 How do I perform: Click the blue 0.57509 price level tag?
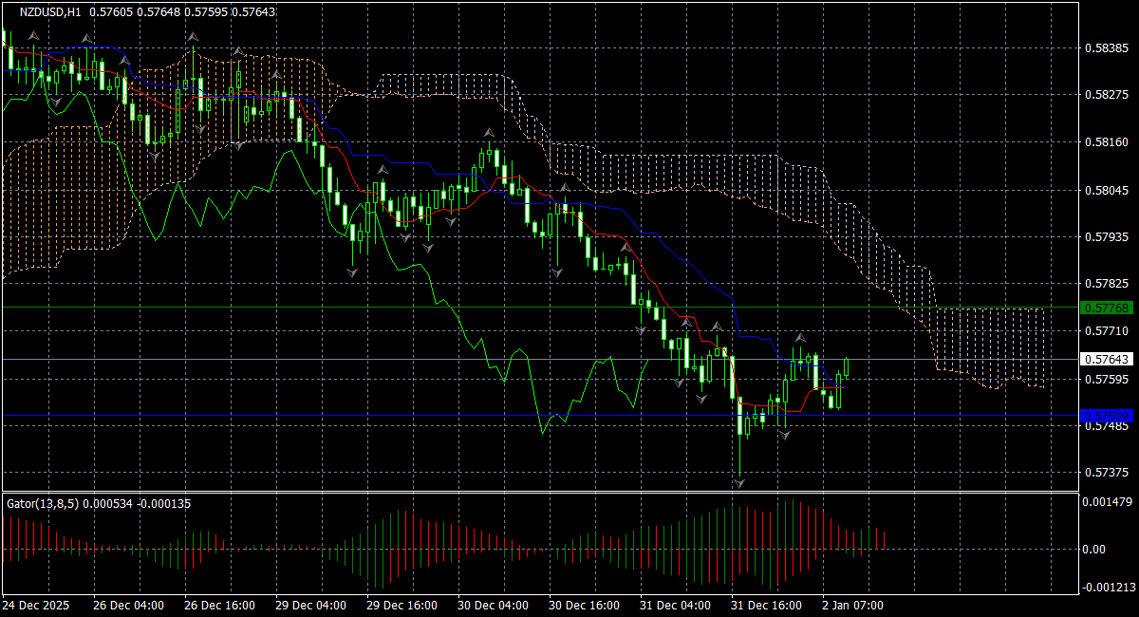pyautogui.click(x=1106, y=416)
